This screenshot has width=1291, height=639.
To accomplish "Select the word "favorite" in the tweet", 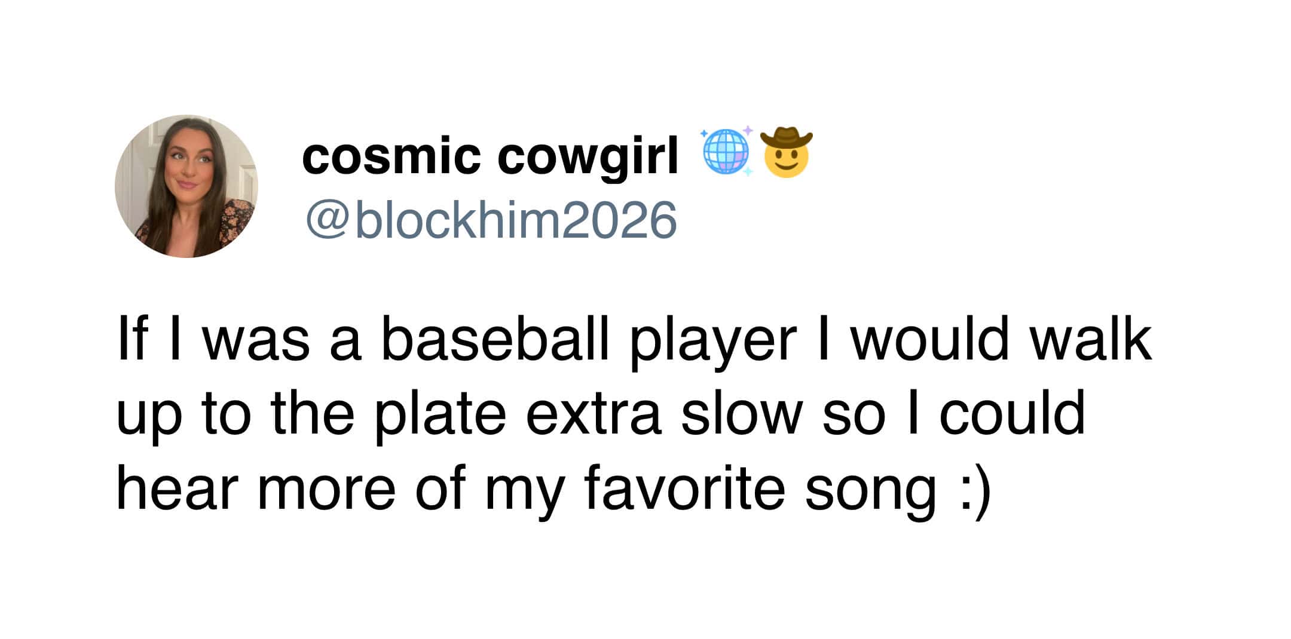I will point(685,491).
